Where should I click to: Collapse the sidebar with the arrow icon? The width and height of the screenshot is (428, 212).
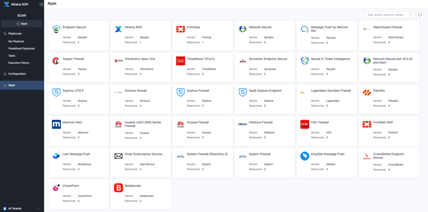coord(41,4)
